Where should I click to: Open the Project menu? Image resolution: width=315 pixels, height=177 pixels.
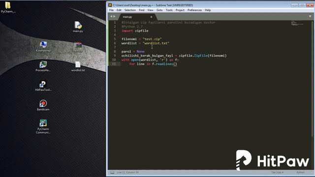pos(180,10)
